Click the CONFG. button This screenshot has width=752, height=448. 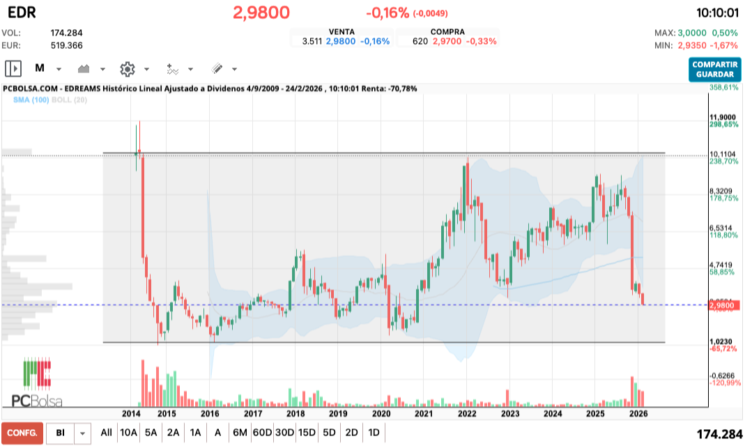tap(22, 433)
